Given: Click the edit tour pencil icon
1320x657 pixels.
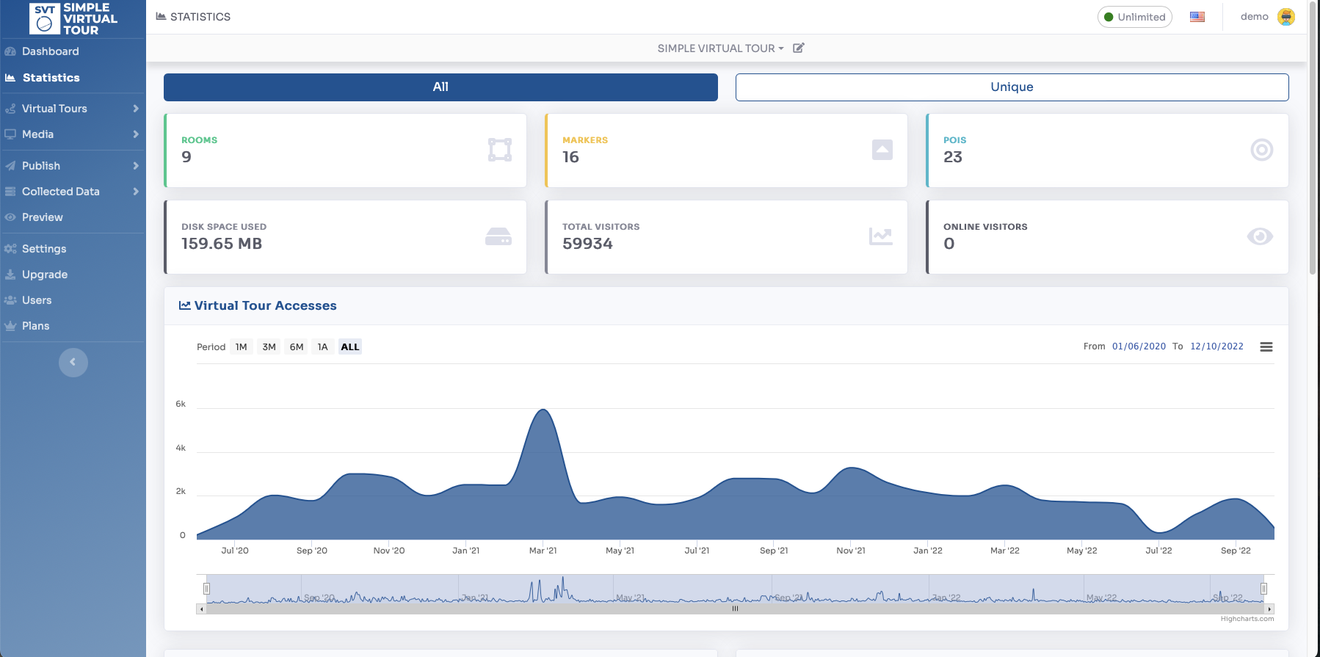Looking at the screenshot, I should tap(799, 48).
